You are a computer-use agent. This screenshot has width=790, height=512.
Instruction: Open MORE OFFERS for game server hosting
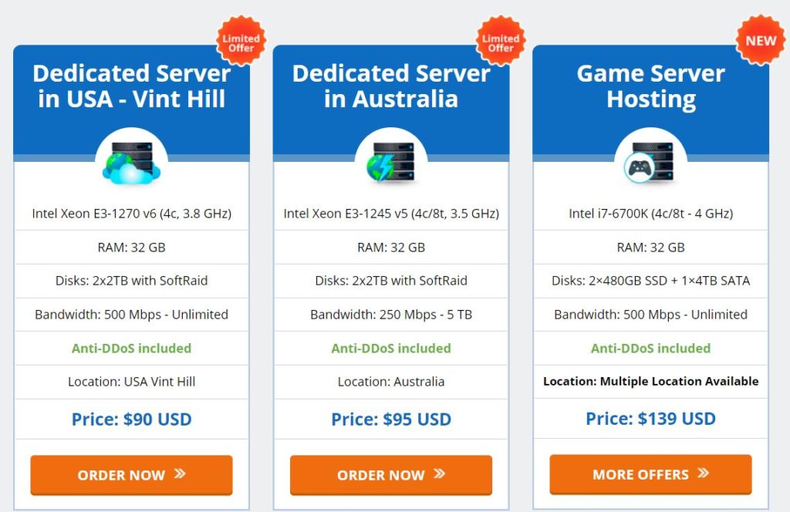pos(650,474)
